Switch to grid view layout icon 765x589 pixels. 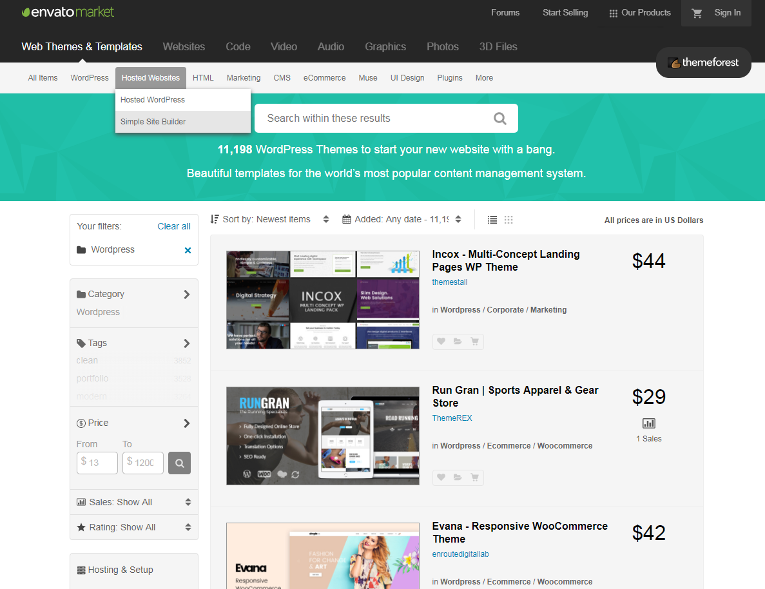tap(508, 220)
